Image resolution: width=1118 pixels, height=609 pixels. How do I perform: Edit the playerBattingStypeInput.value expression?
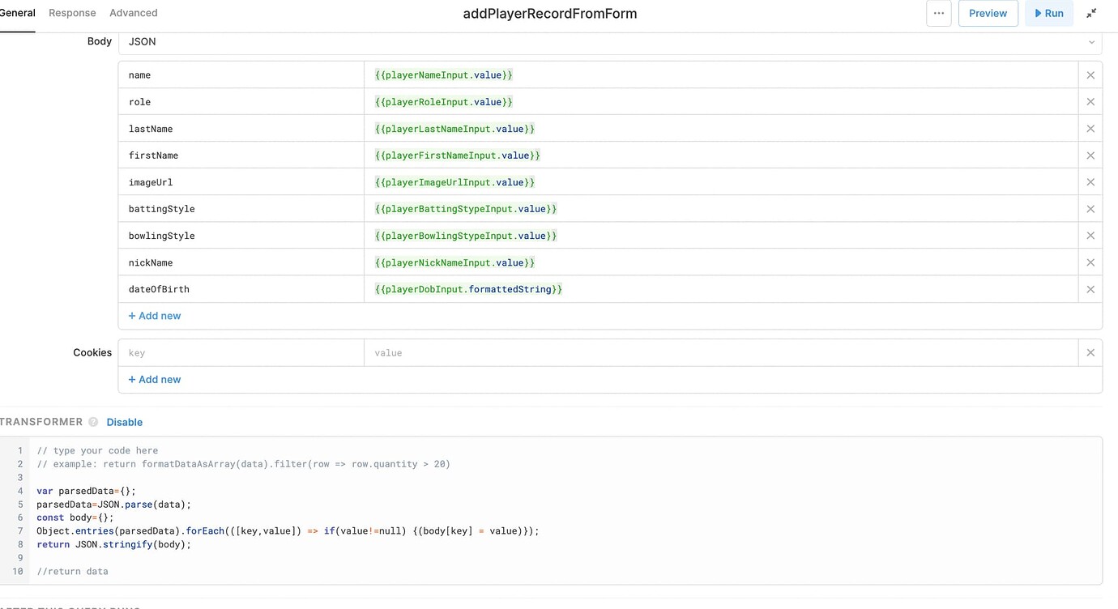[x=721, y=209]
